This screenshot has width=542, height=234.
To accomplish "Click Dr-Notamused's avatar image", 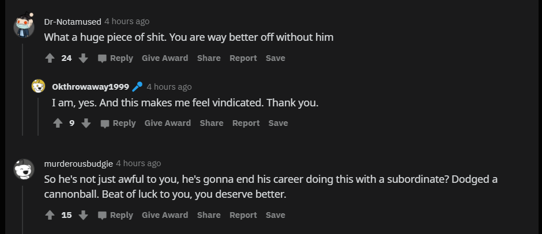I will (24, 25).
